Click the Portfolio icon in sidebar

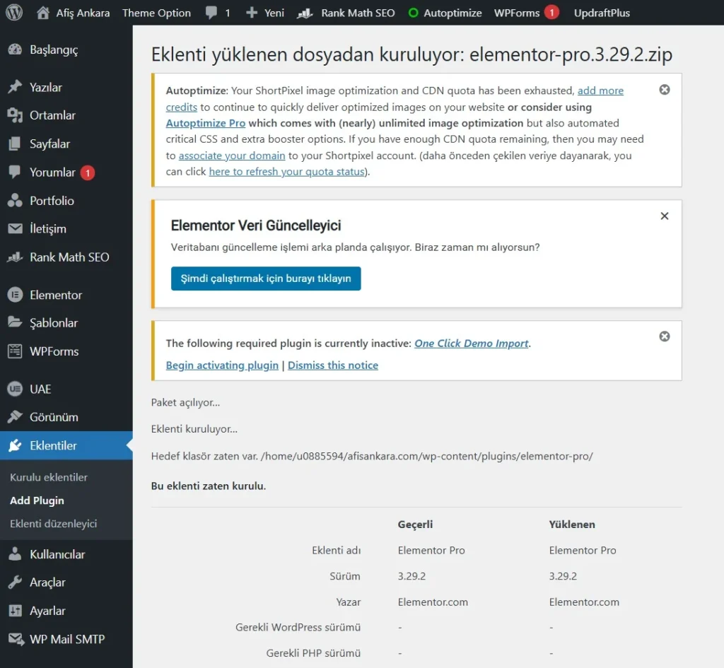(x=15, y=200)
